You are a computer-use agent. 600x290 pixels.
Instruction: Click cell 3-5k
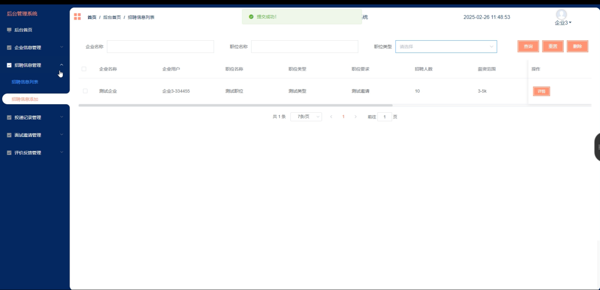click(x=482, y=91)
